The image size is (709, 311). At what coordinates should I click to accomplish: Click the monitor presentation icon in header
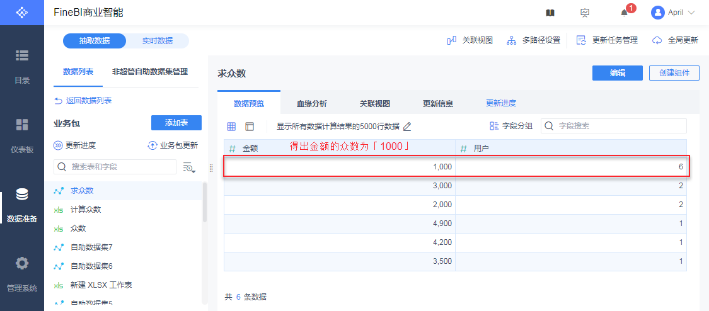[585, 13]
